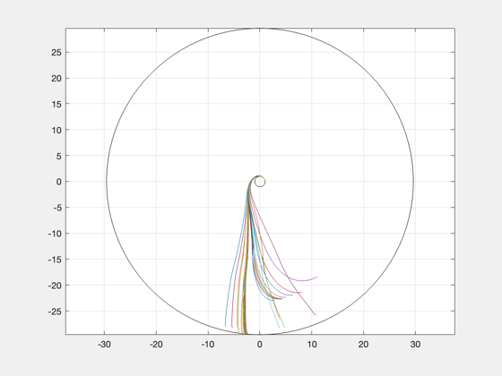502x376 pixels.
Task: Click the end of the straight brown-red trajectory
Action: point(315,314)
